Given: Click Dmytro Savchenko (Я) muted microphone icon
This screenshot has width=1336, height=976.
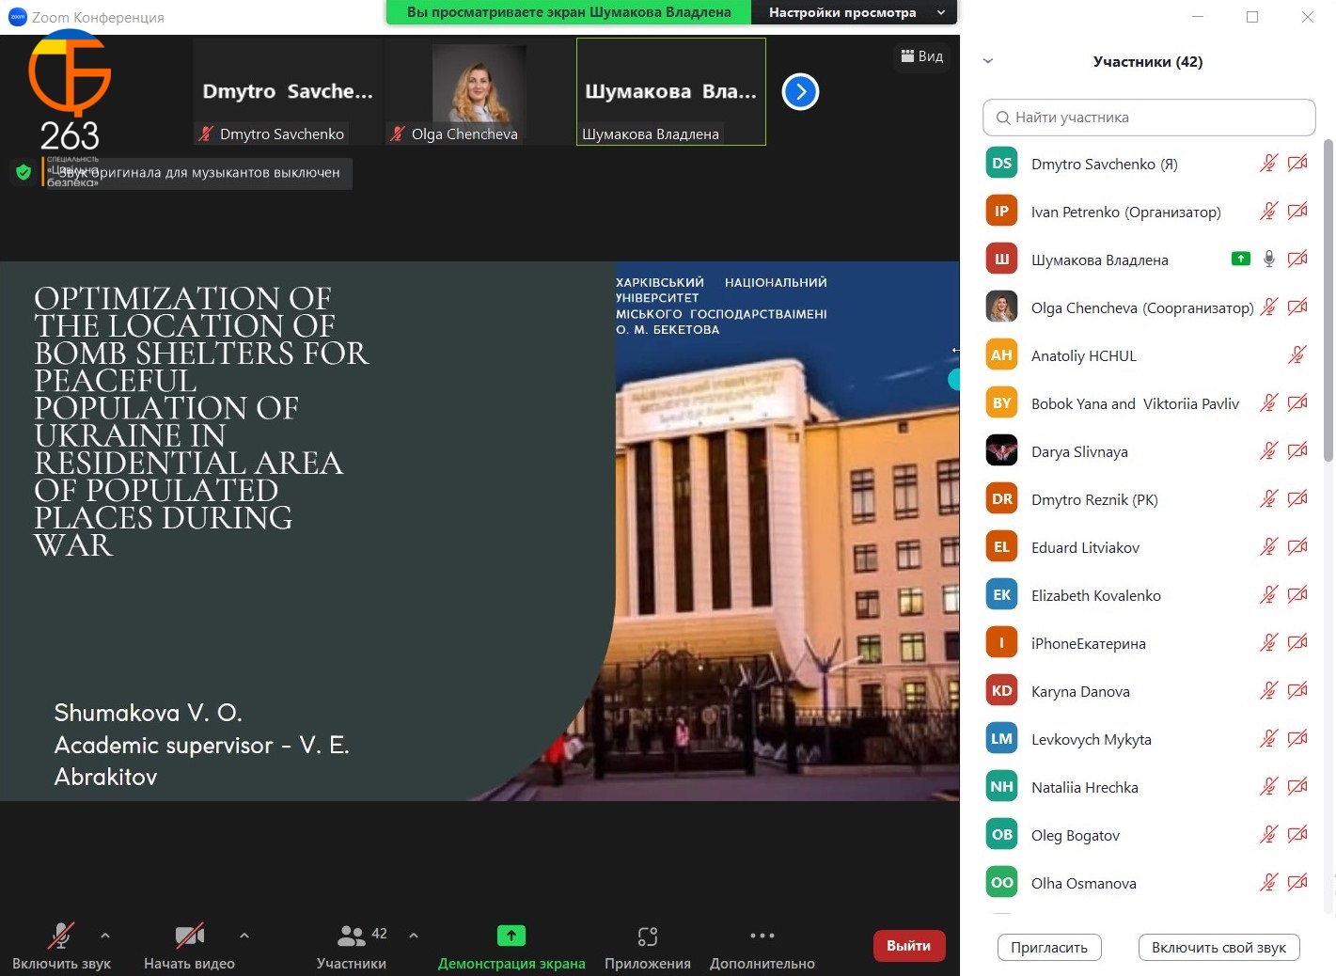Looking at the screenshot, I should coord(1269,164).
